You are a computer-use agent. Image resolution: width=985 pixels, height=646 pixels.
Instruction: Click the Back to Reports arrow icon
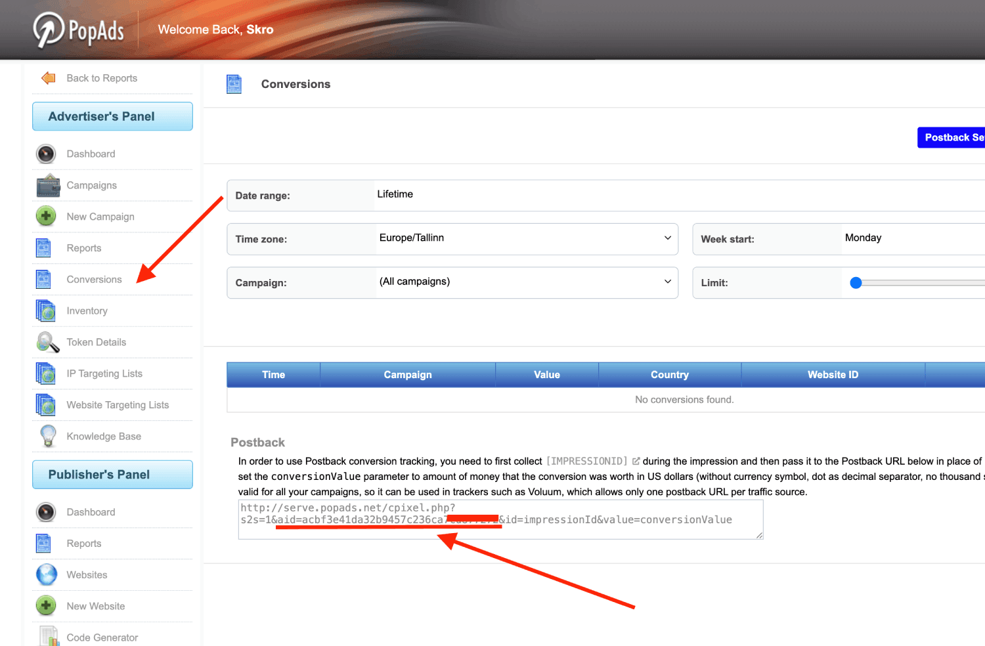tap(48, 78)
